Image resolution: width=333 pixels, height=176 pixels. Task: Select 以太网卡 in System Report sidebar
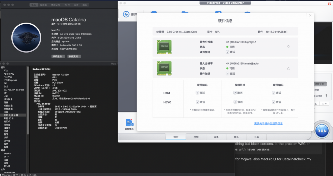click(8, 99)
